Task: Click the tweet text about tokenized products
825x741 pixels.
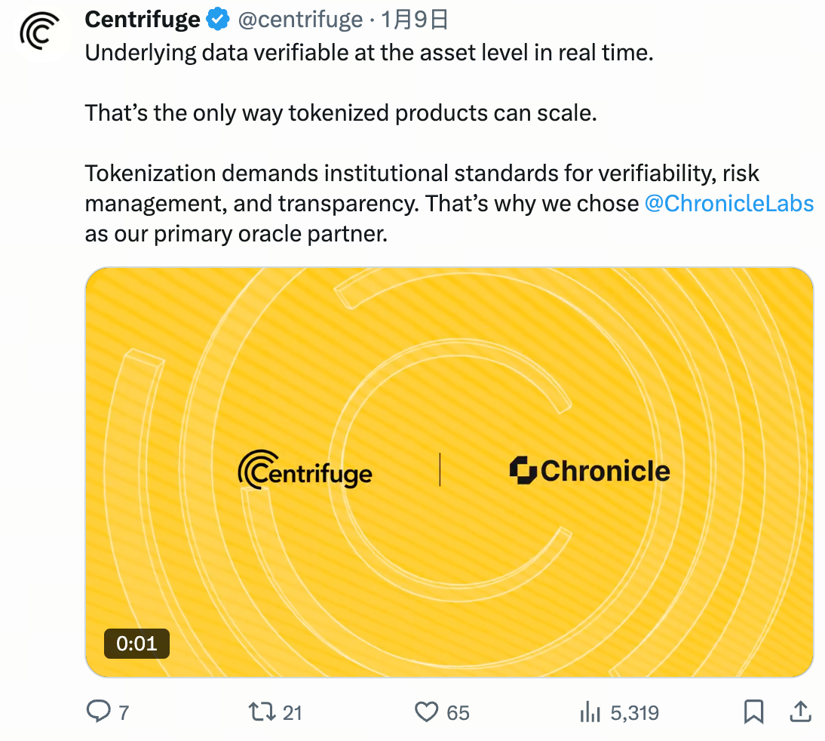Action: [341, 113]
